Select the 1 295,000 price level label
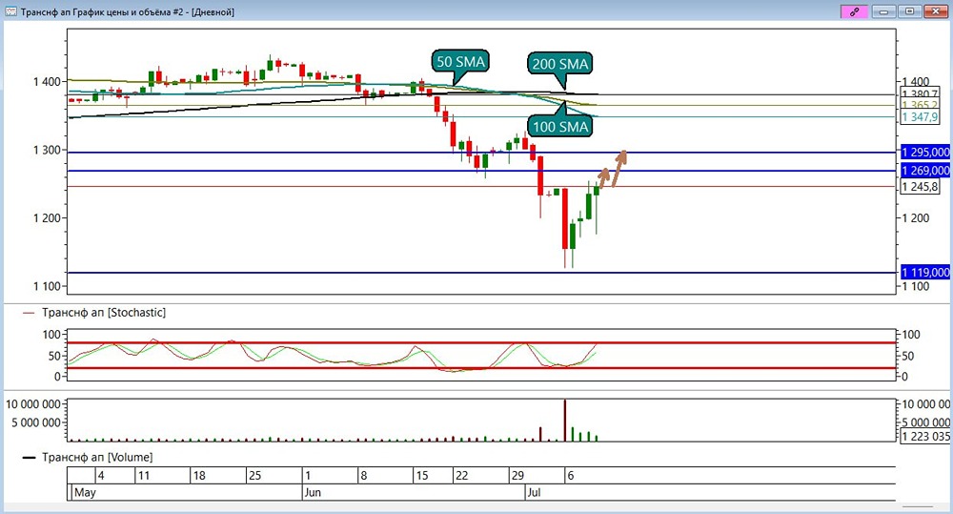This screenshot has height=514, width=953. click(x=925, y=152)
